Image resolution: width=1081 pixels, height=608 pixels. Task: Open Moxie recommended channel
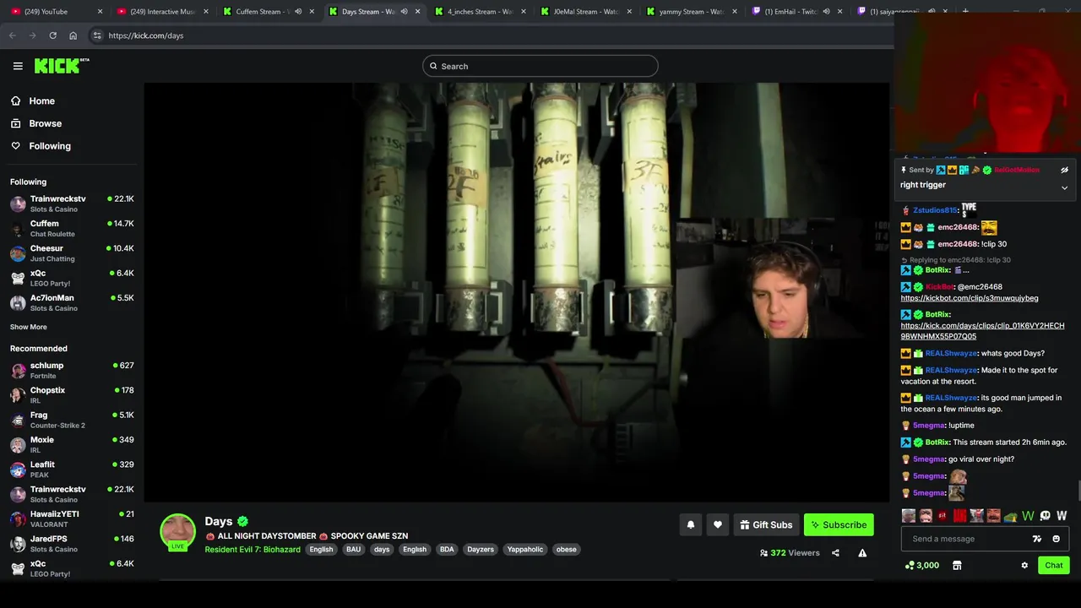(72, 444)
